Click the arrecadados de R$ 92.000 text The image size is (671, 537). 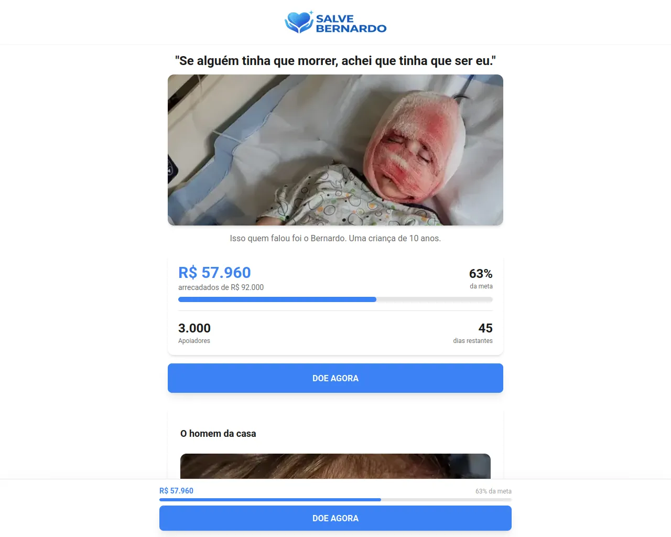[221, 287]
